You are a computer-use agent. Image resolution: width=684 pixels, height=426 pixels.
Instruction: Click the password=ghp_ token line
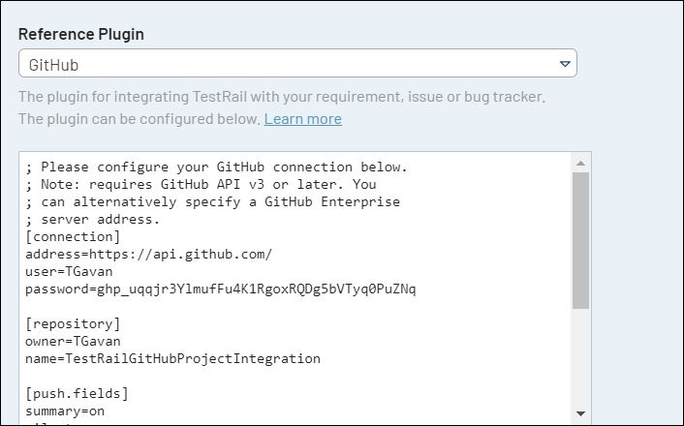point(221,289)
